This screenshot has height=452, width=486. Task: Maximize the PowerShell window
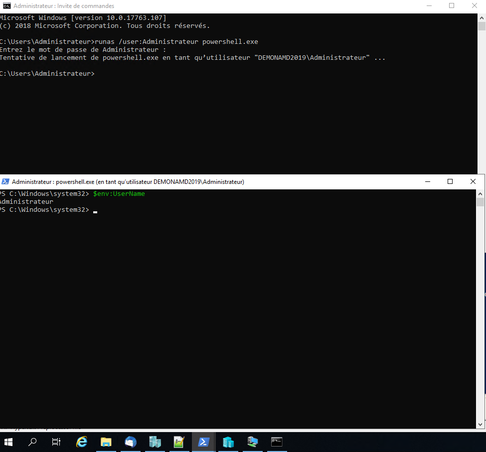(x=450, y=181)
